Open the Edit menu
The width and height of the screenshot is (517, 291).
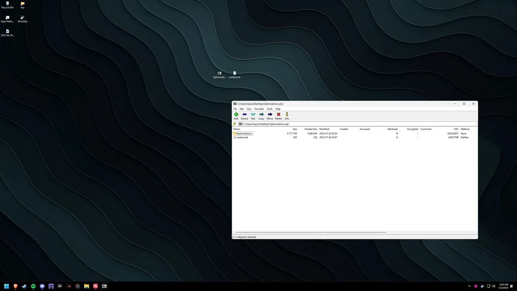click(242, 109)
